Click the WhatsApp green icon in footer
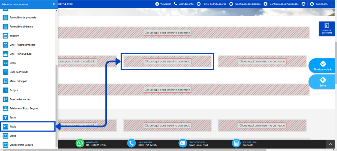337x151 pixels. pos(80,143)
